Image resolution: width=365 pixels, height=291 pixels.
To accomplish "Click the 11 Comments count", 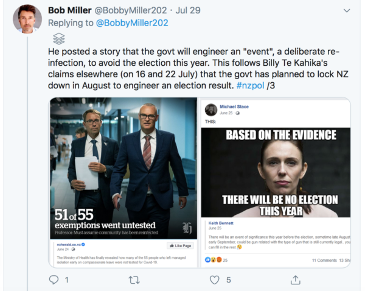I will 325,260.
